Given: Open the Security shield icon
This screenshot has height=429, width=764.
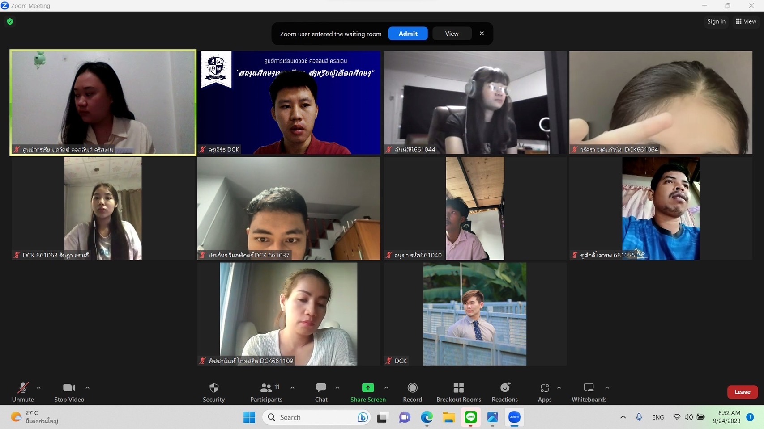Looking at the screenshot, I should point(213,388).
